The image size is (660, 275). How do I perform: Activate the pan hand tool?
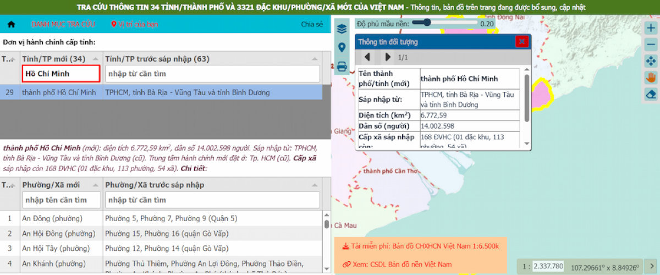(651, 78)
